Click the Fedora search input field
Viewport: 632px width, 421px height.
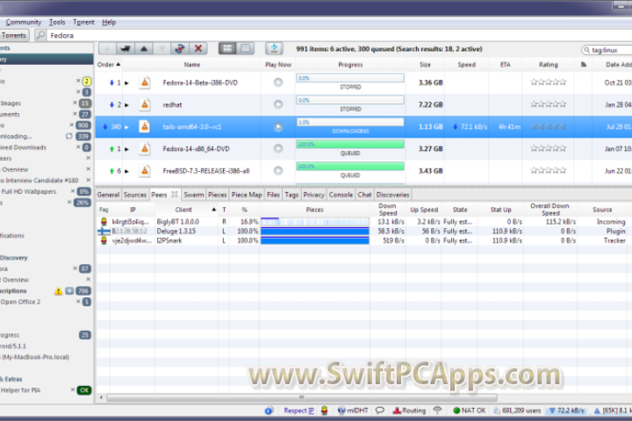[339, 35]
